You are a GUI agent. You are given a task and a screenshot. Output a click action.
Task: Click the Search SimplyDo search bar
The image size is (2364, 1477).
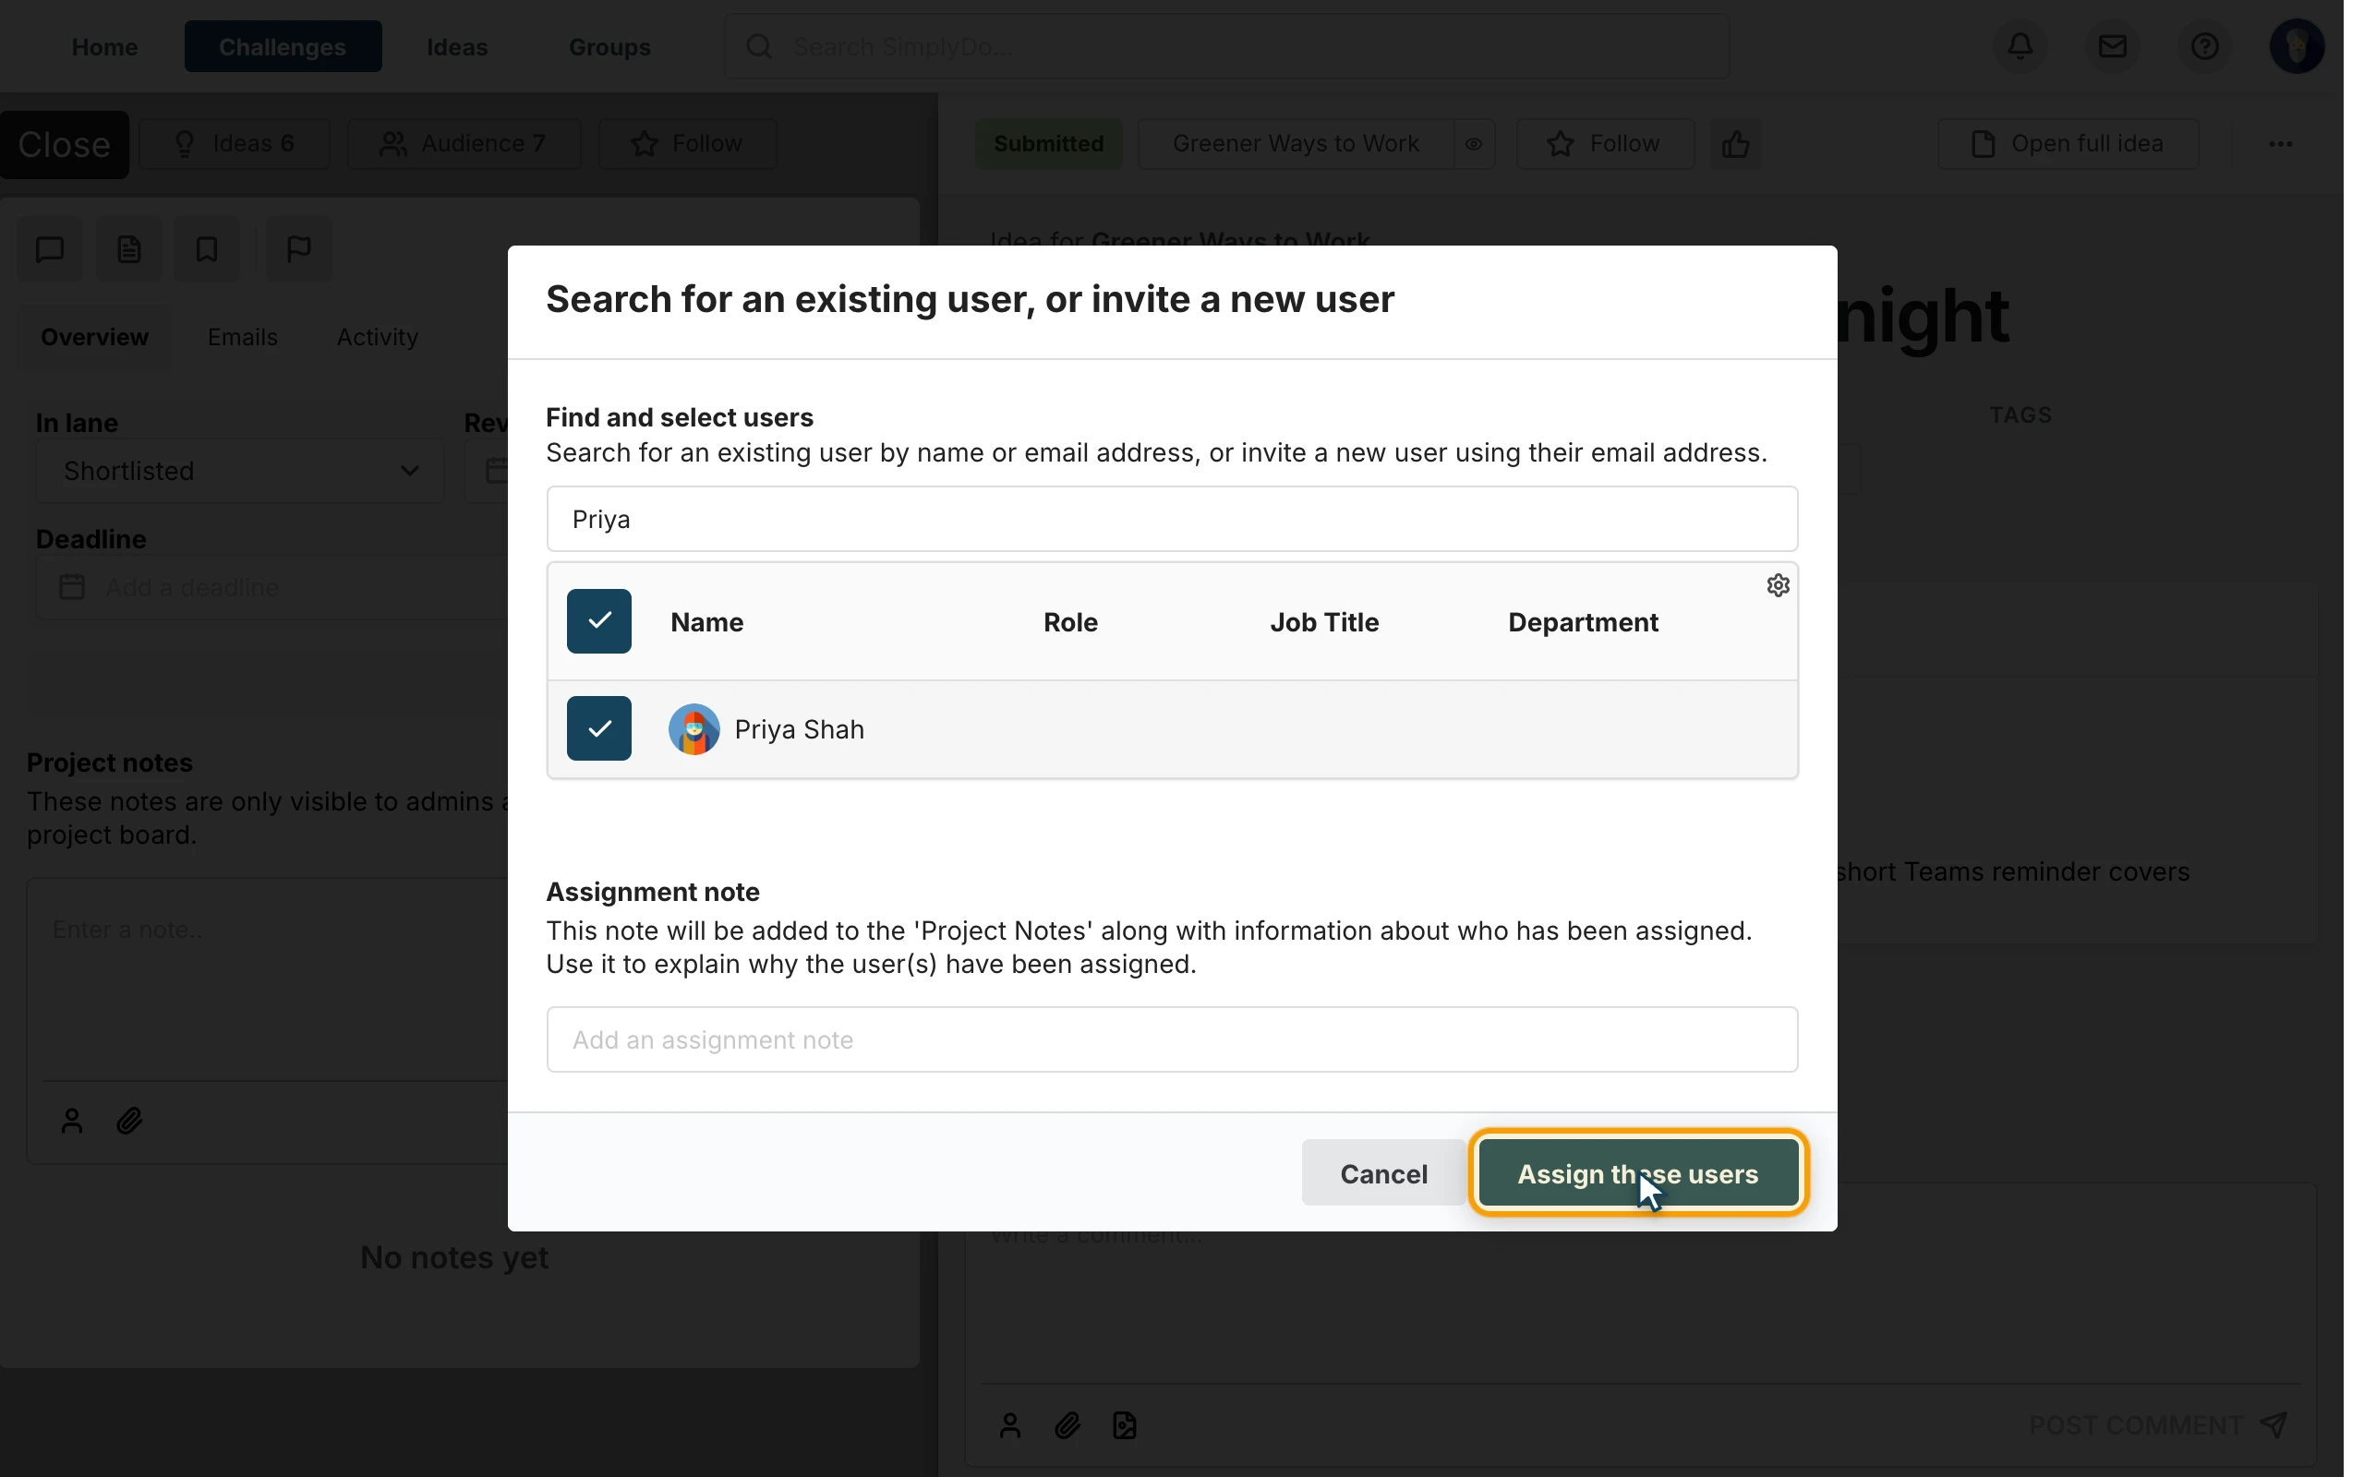point(1227,46)
